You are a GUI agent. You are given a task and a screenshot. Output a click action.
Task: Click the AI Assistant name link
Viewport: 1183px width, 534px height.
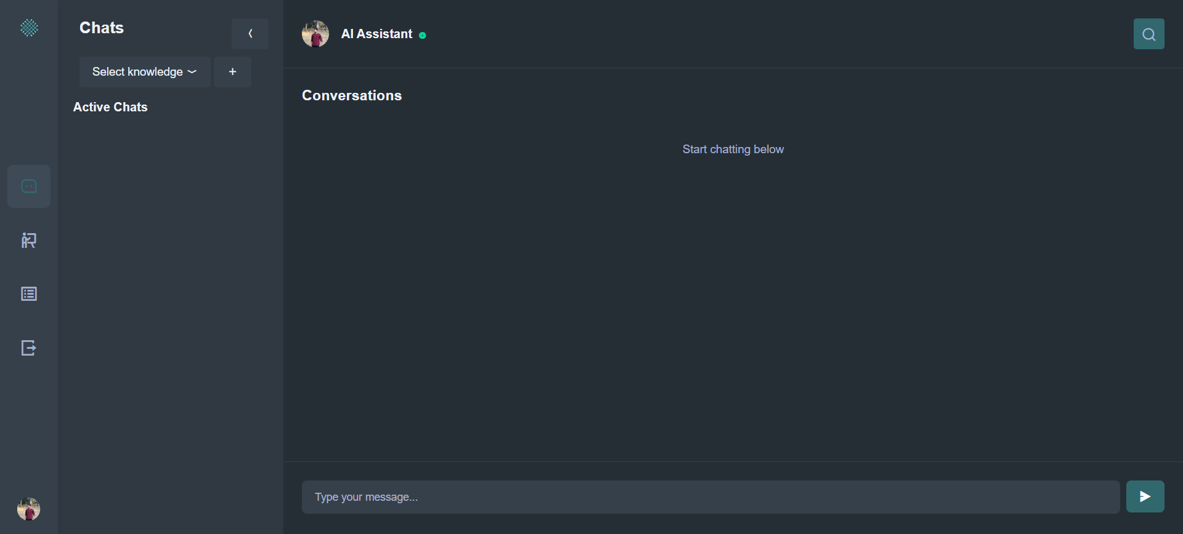coord(376,34)
